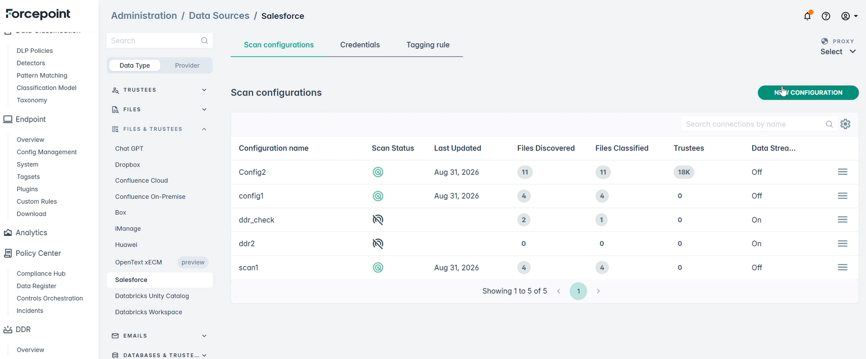Click the Trustees category icon
The height and width of the screenshot is (359, 866).
[116, 90]
